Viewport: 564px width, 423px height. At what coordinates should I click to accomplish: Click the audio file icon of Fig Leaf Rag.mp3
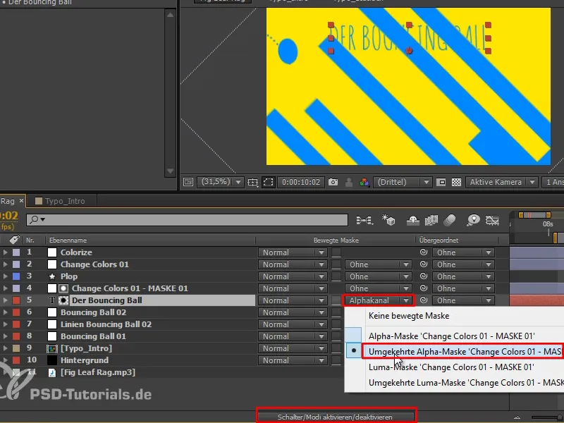click(52, 372)
